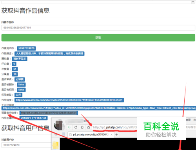Click the browser home icon

pos(82,127)
